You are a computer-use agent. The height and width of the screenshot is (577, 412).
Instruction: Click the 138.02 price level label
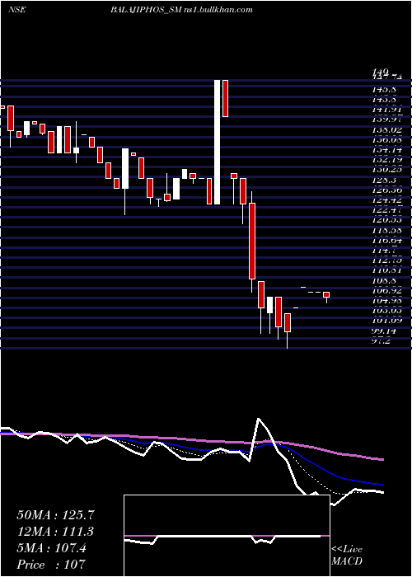(387, 130)
